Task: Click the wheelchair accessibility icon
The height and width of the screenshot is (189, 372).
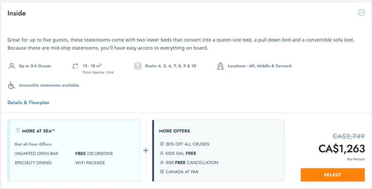Action: [x=12, y=85]
